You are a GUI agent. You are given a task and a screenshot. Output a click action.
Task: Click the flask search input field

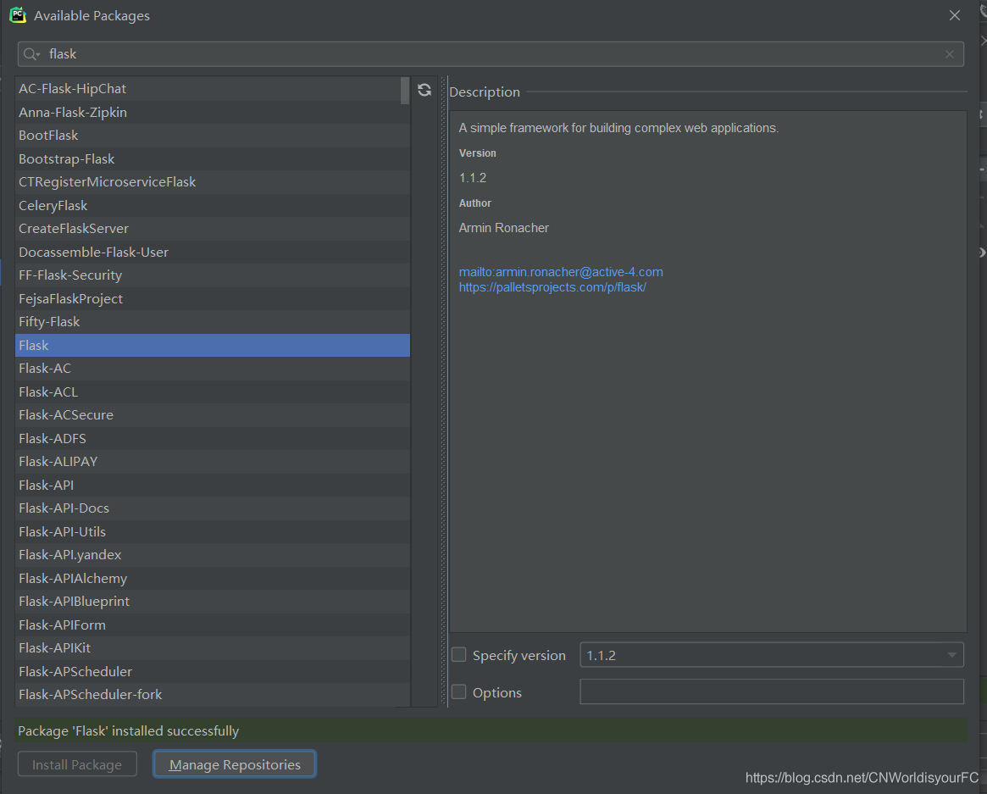tap(491, 54)
